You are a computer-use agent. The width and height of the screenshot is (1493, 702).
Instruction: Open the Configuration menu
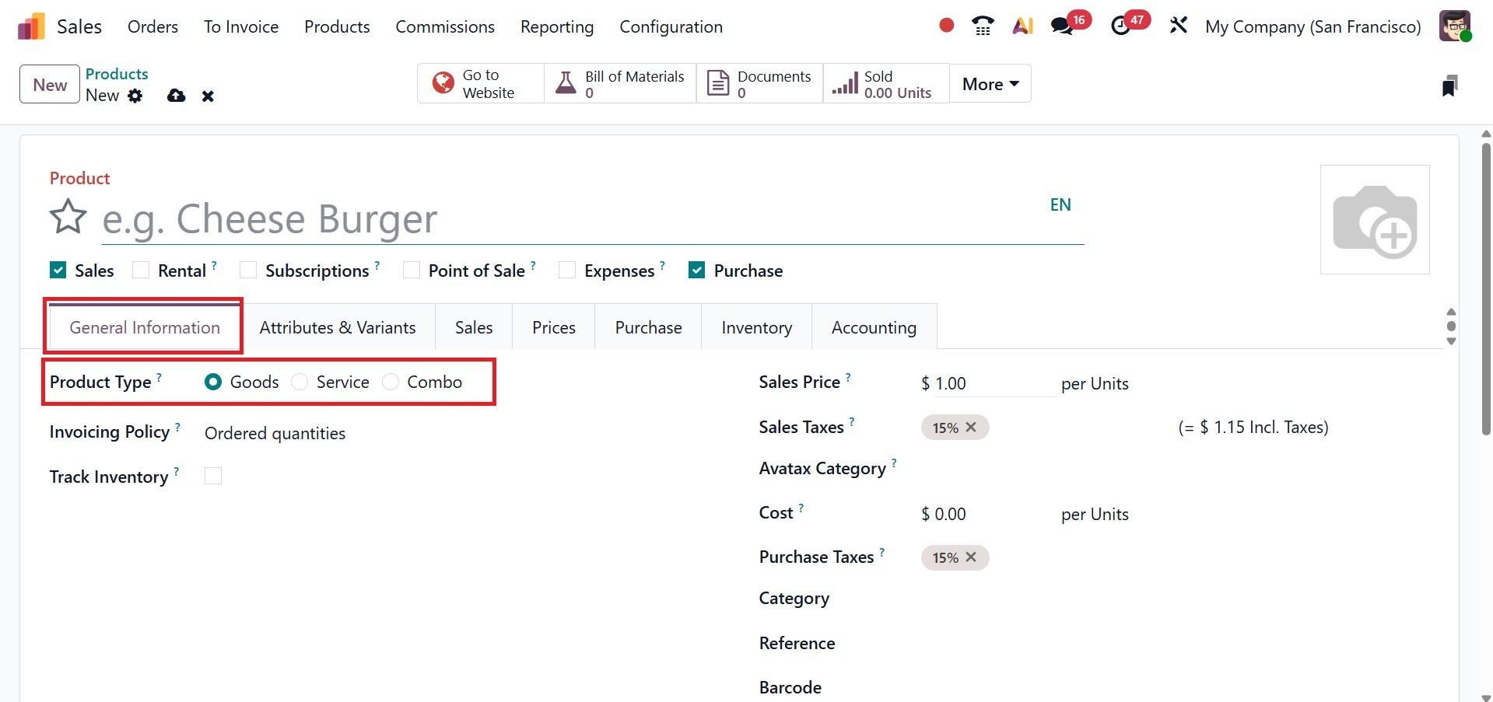tap(671, 26)
